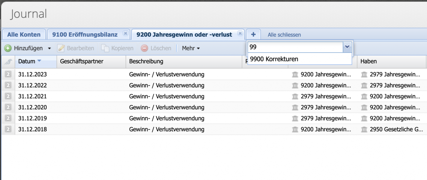
Task: Click the Alle schliessen link
Action: pyautogui.click(x=284, y=35)
